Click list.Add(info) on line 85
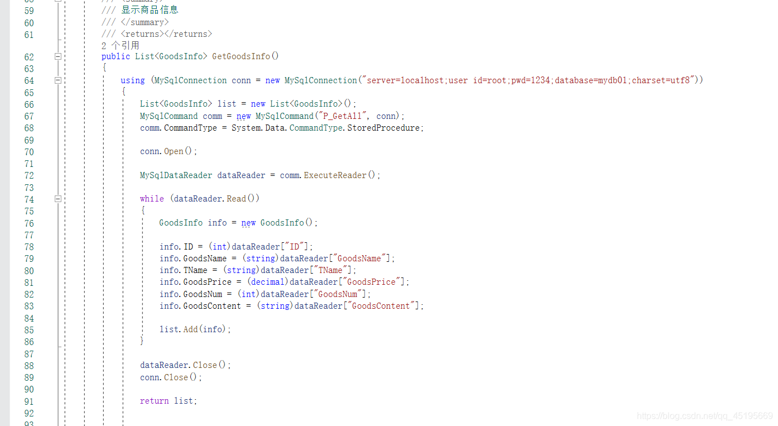The height and width of the screenshot is (426, 778). (195, 329)
